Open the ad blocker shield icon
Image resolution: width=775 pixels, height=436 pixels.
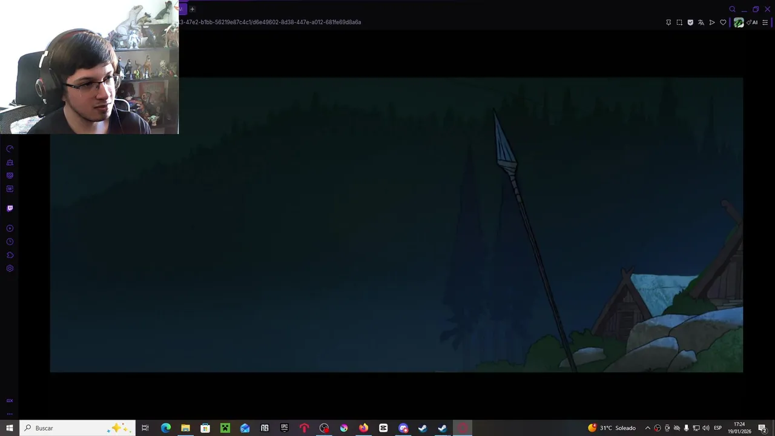[690, 22]
